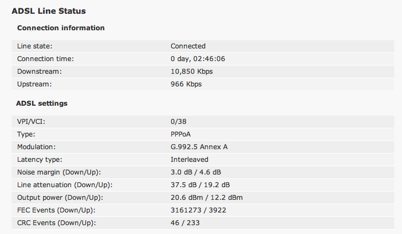Click the 'Latency type:' label
The image size is (402, 234).
click(x=40, y=160)
